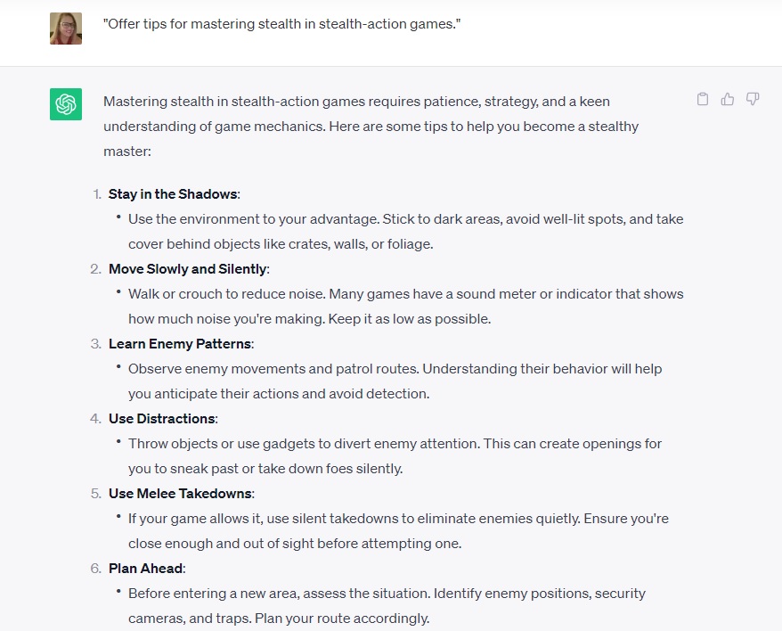Click the 'Use Distractions' heading
The width and height of the screenshot is (782, 631).
[163, 419]
